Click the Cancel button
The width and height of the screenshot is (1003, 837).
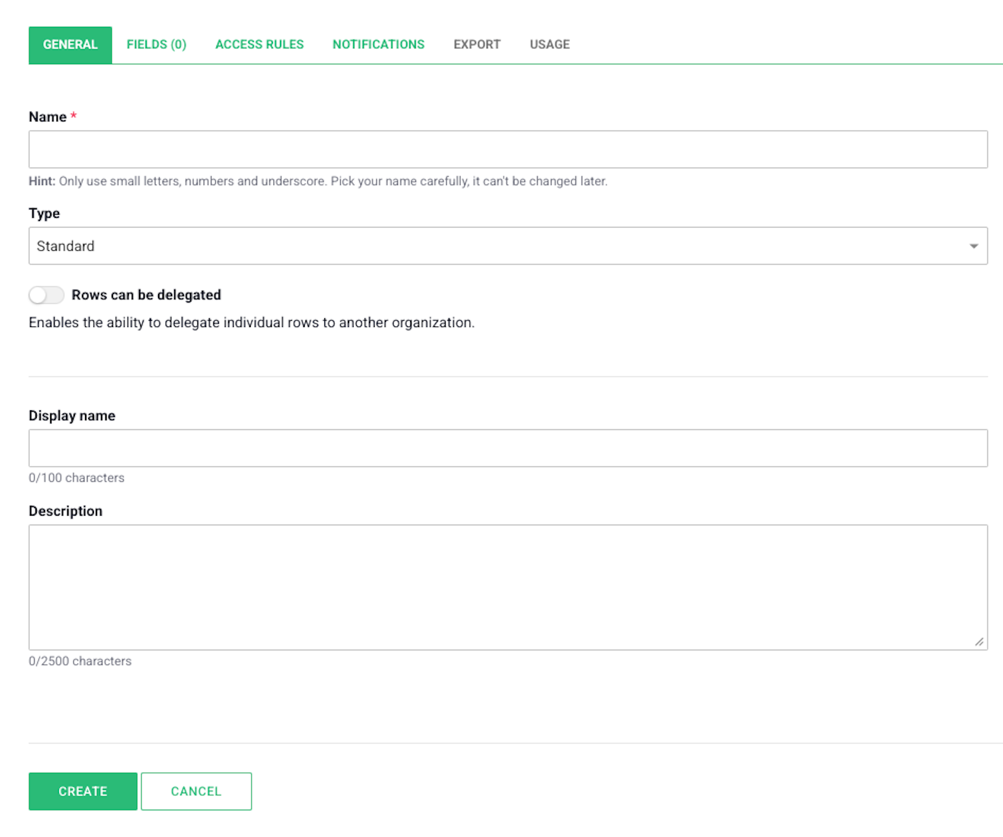196,791
